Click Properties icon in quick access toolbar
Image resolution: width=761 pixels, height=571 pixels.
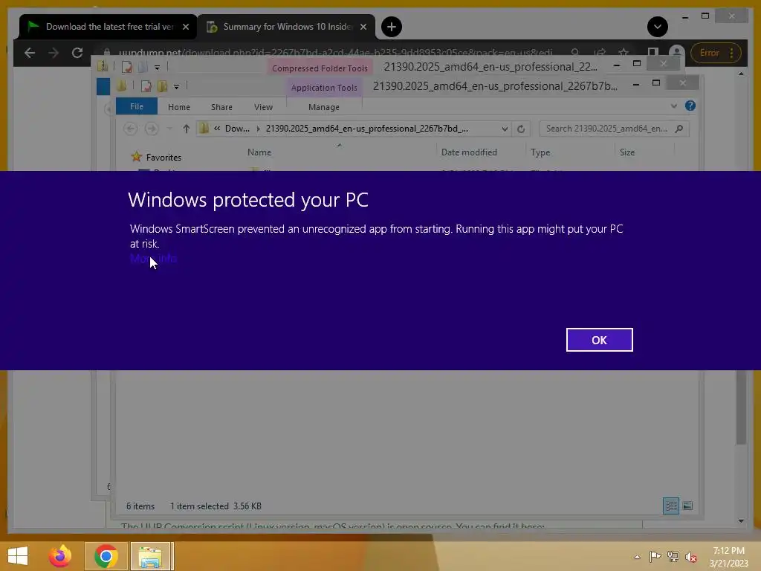[x=146, y=86]
